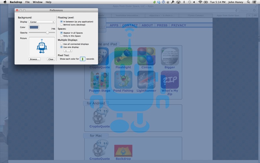Screen dimensions: 260x163
Task: Click the Flashlight app icon
Action: [x=123, y=56]
